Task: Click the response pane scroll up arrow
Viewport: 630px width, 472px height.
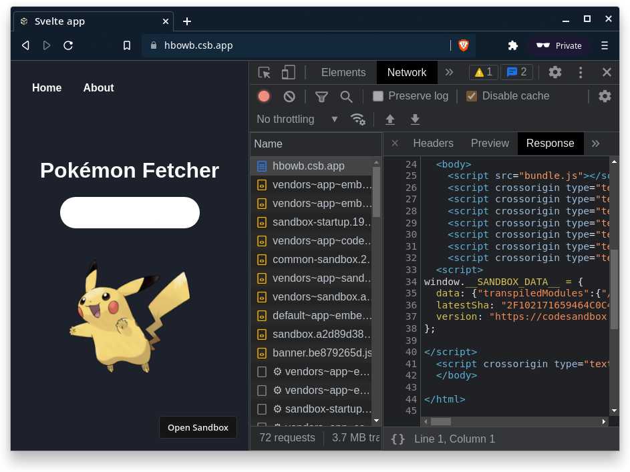Action: [x=614, y=162]
